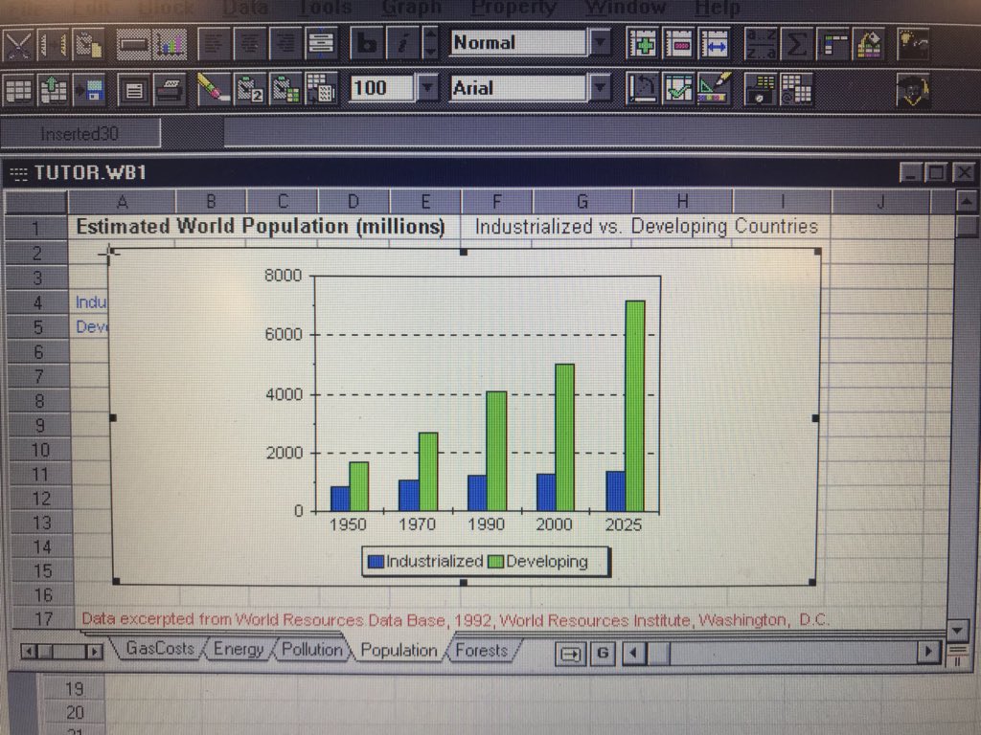Click the curved arrow graph icon
Screen dimensions: 981x735
643,89
